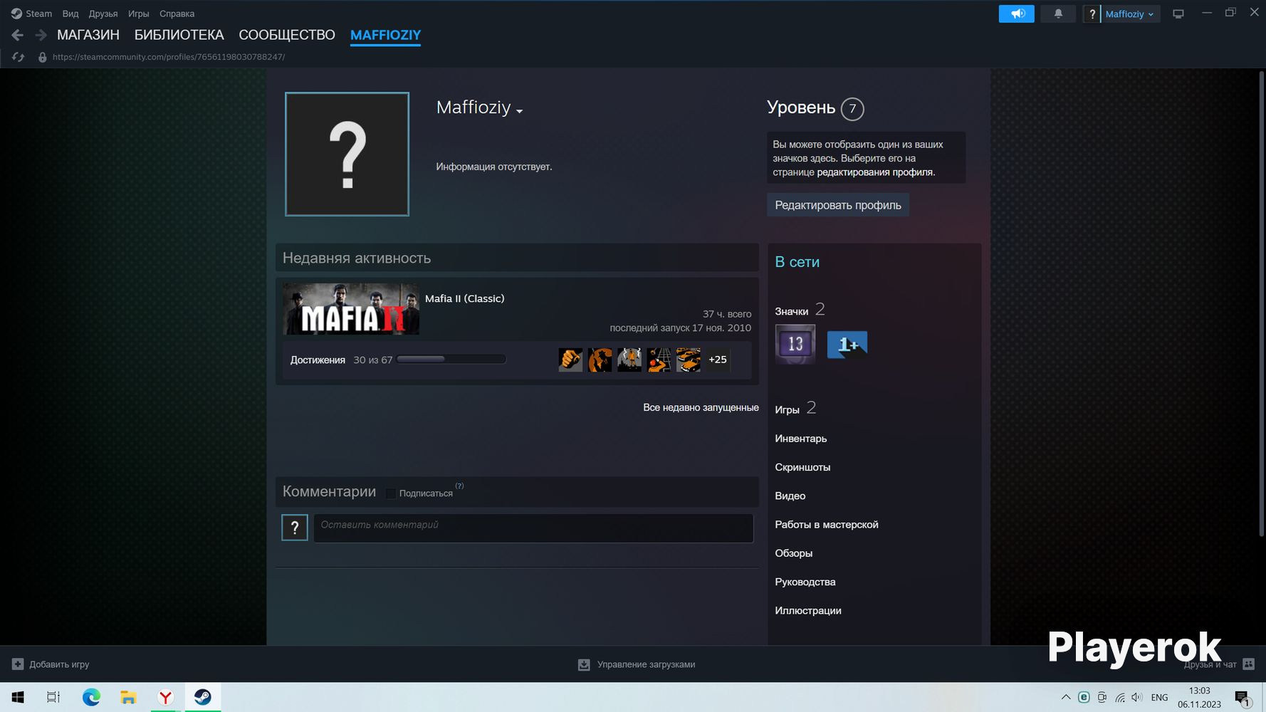Follow the редактирования профиля link
This screenshot has width=1266, height=712.
(x=875, y=172)
